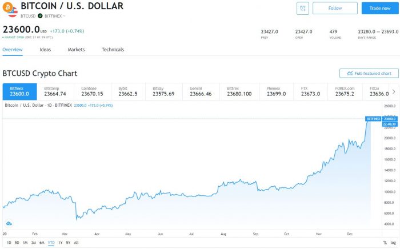The width and height of the screenshot is (400, 249).
Task: Click the Trade now button
Action: [x=379, y=9]
